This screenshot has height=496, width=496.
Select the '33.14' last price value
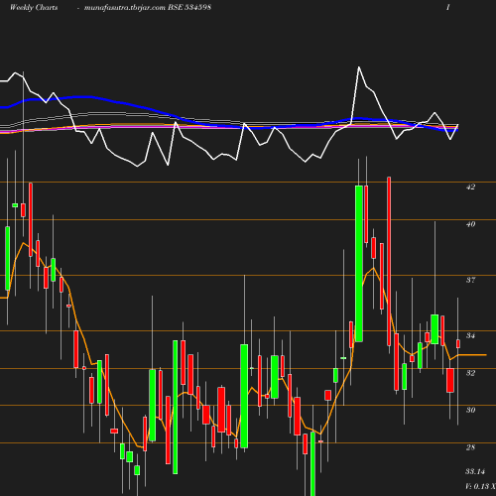coord(475,471)
